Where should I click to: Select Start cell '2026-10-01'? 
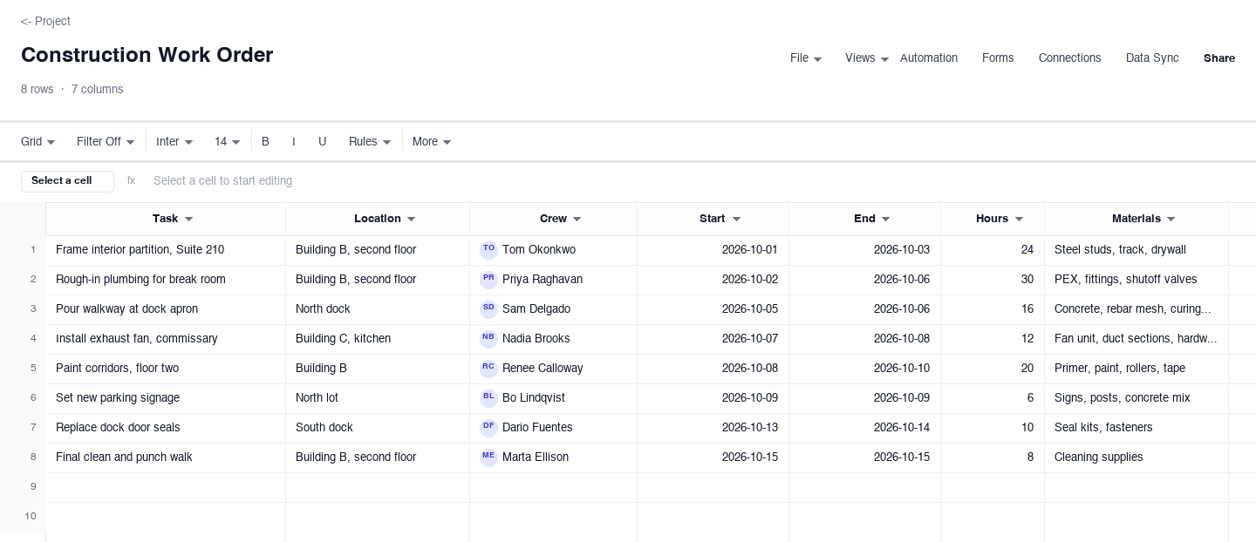(713, 251)
